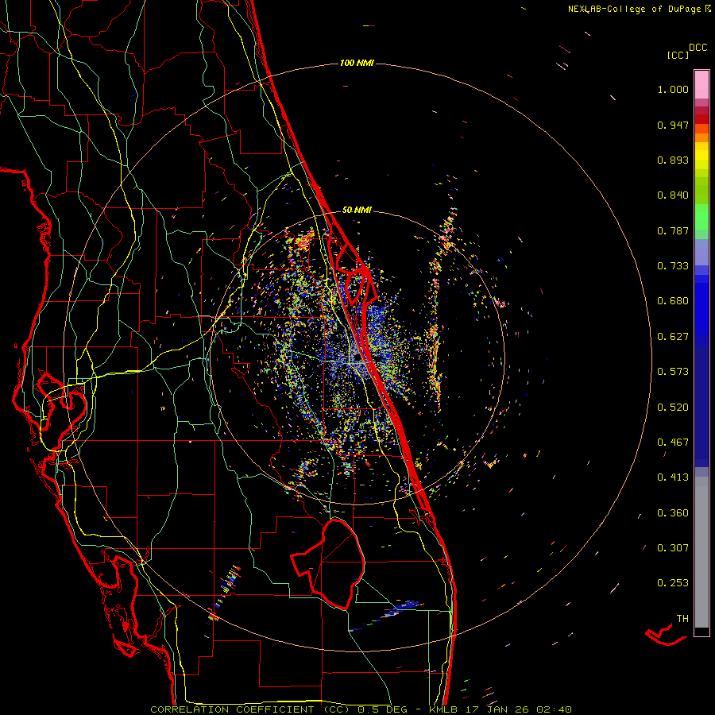Screen dimensions: 715x715
Task: Select the green band near 0.787 on scale
Action: click(x=701, y=222)
